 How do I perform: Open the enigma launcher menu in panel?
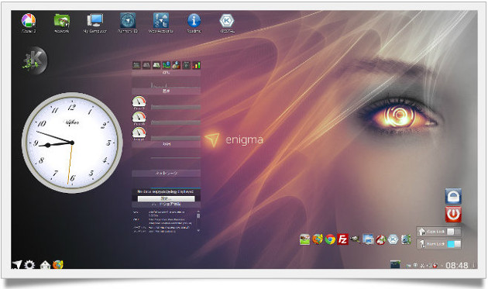pyautogui.click(x=17, y=265)
